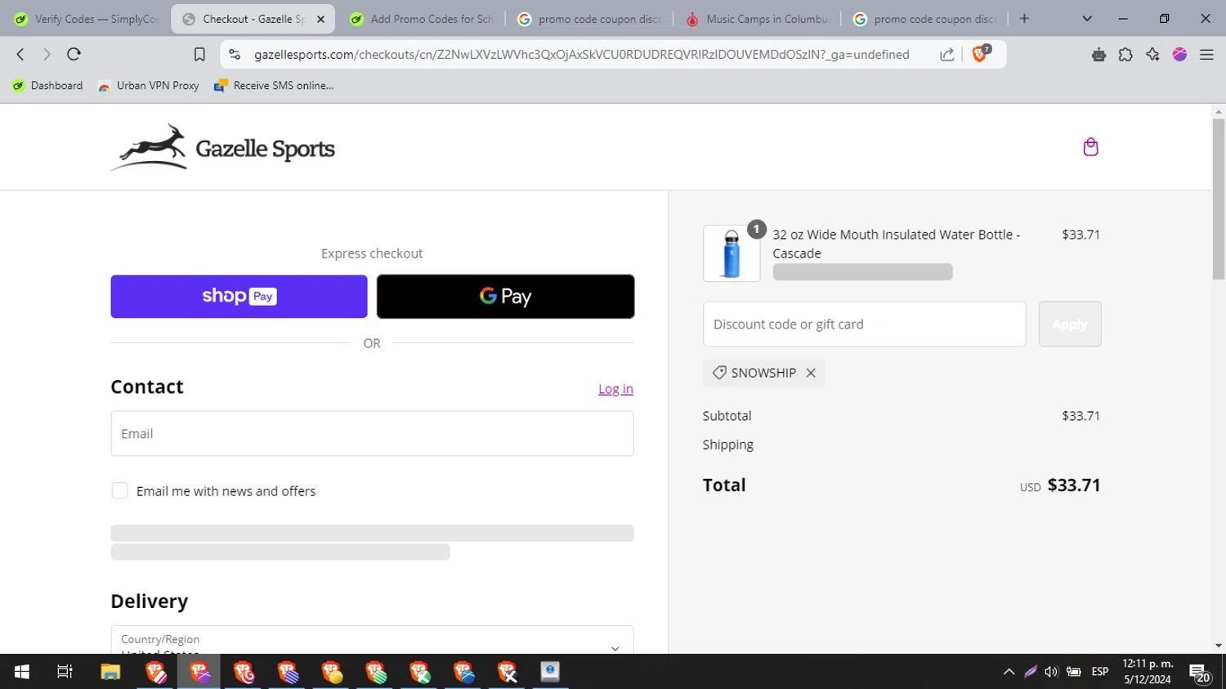The width and height of the screenshot is (1226, 689).
Task: Switch to last promo code coupon Google tab
Action: coord(925,19)
